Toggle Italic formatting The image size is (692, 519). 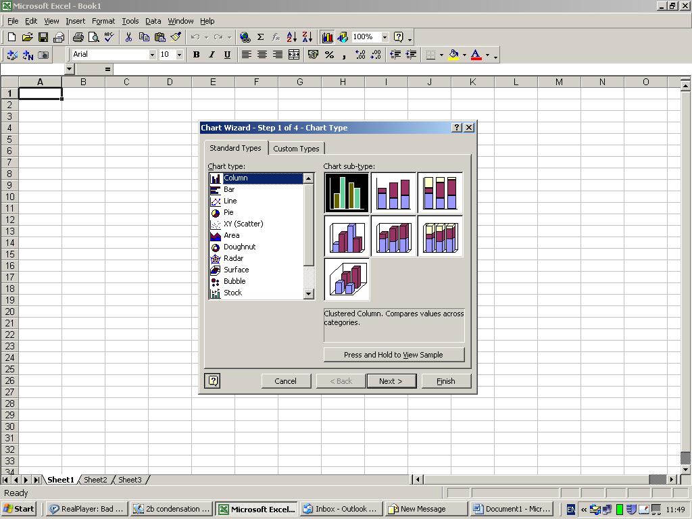[x=212, y=55]
